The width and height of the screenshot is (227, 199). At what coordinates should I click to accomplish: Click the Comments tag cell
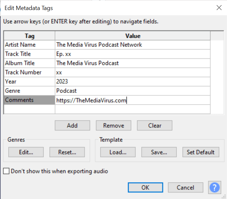[x=29, y=100]
